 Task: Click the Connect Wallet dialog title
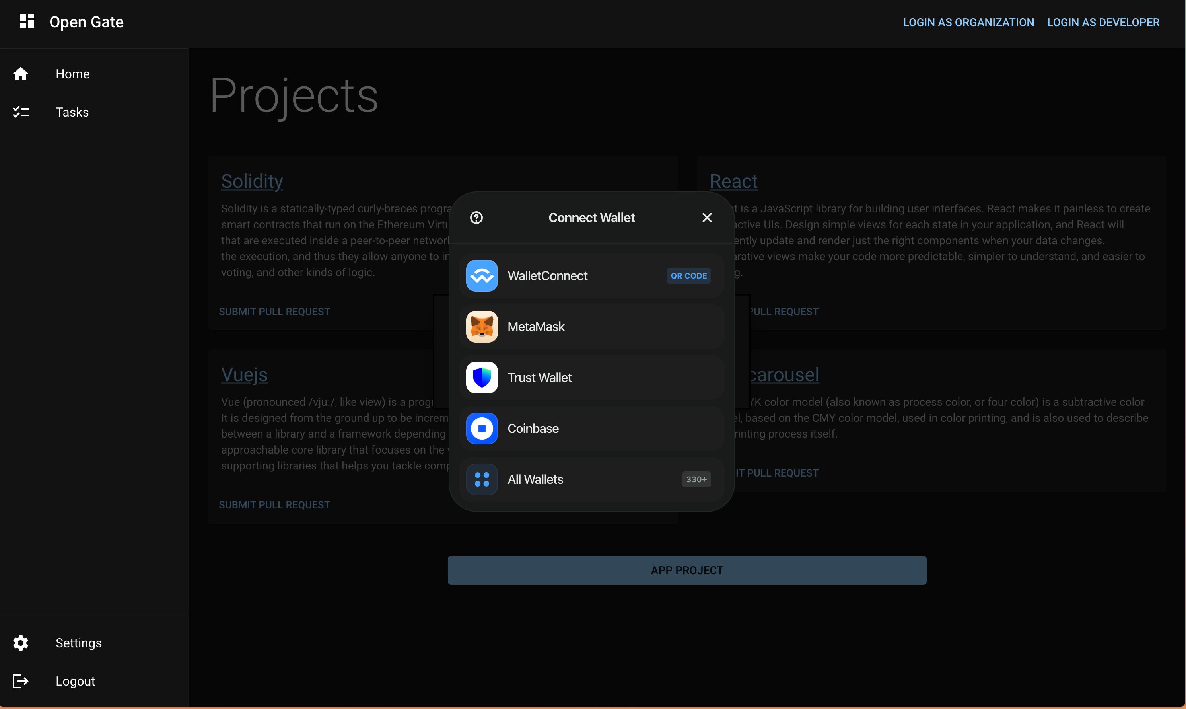[x=591, y=218]
